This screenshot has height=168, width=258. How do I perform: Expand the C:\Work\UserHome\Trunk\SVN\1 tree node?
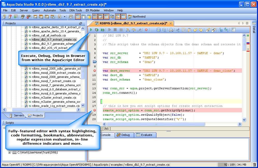10,152
